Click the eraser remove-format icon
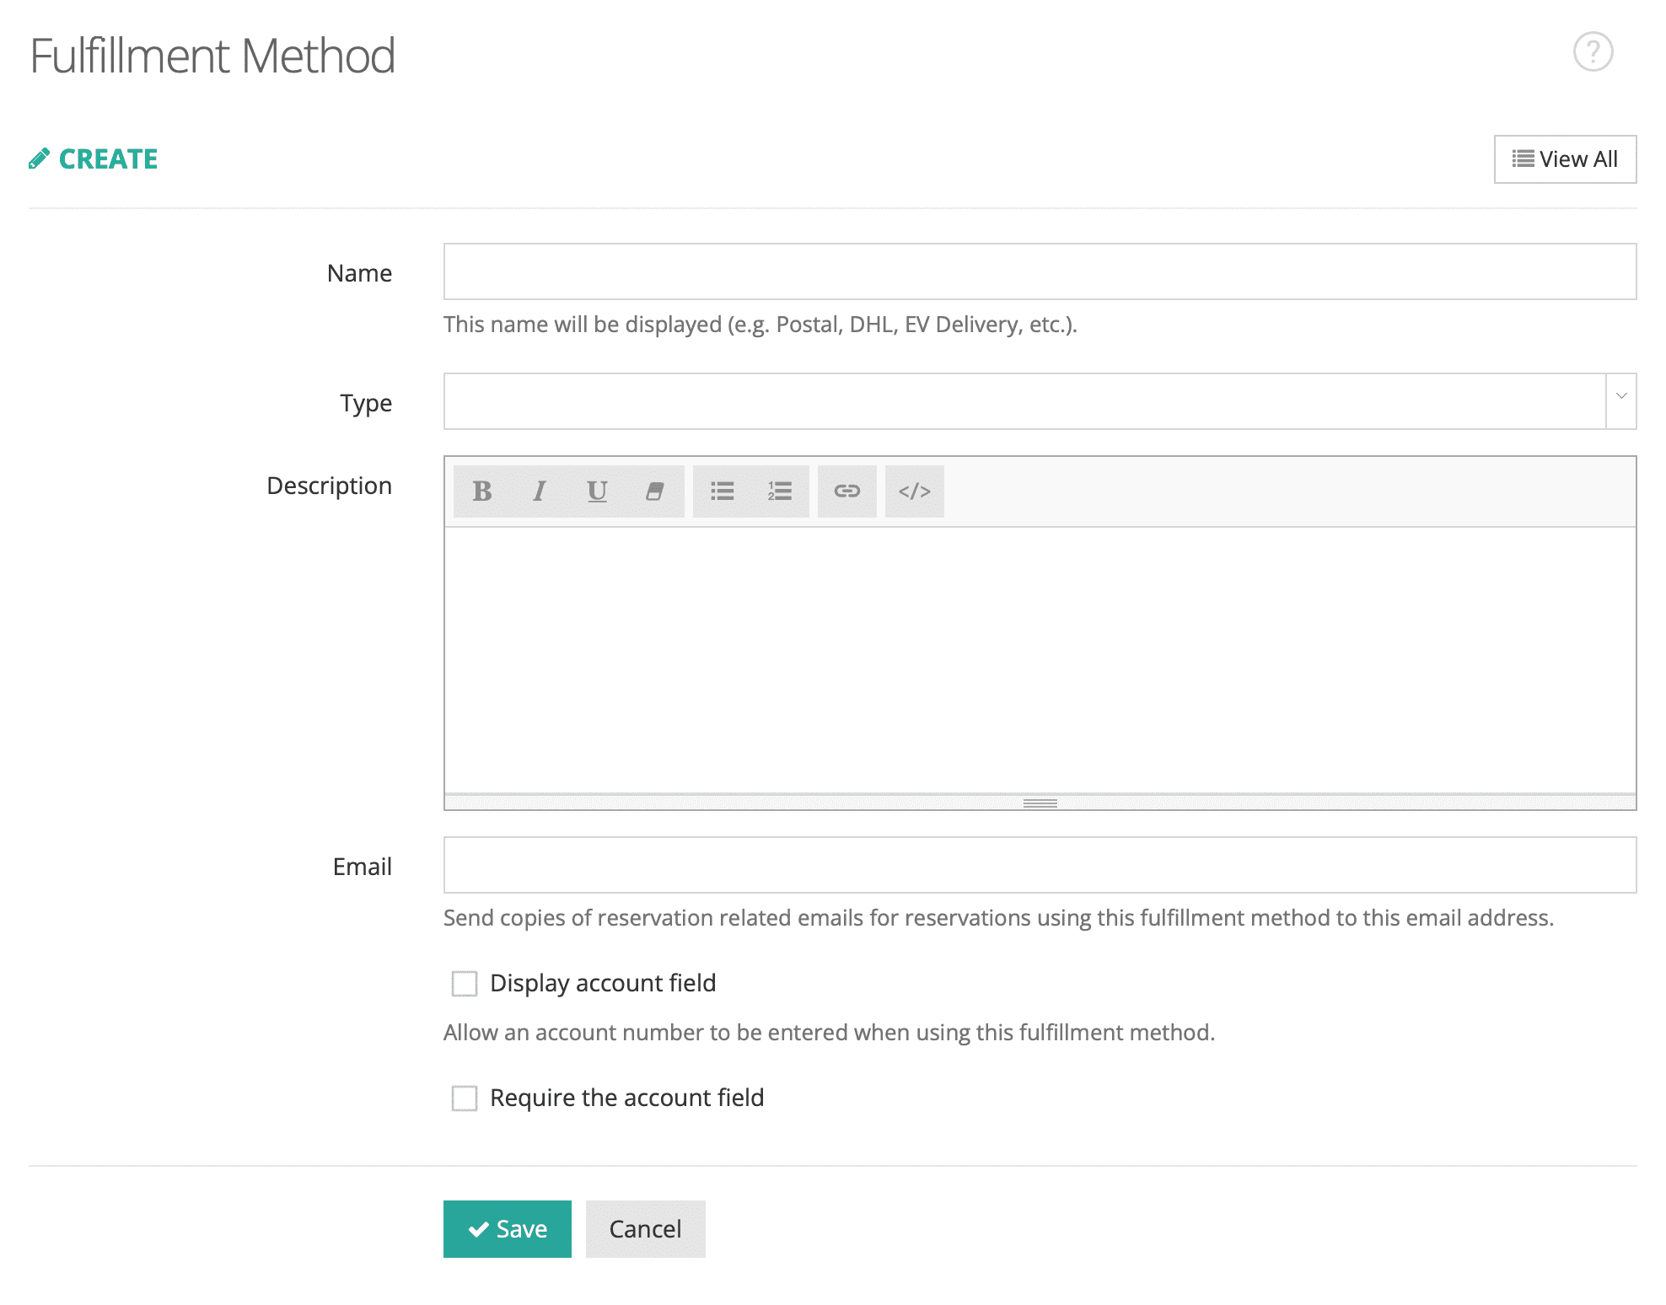This screenshot has width=1666, height=1305. (655, 491)
